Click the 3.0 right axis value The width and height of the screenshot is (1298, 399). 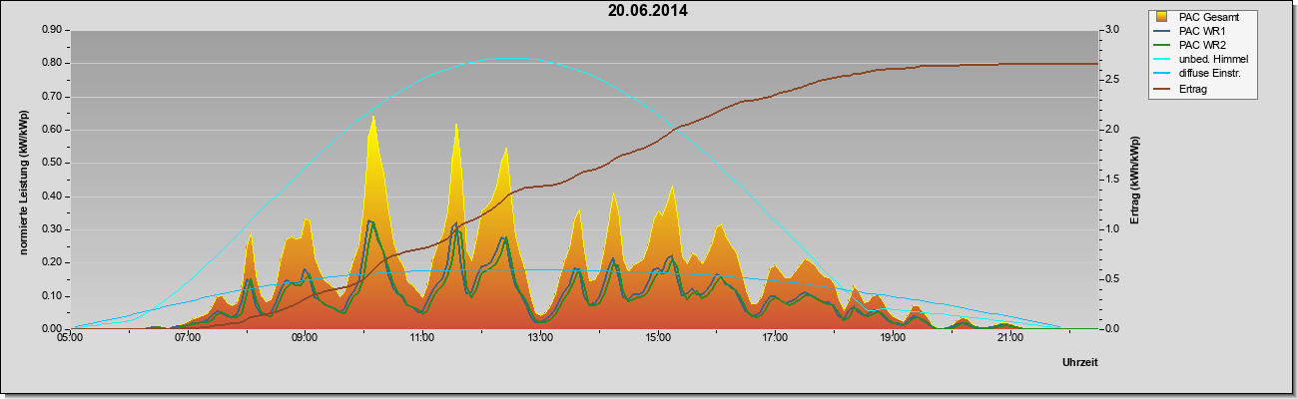coord(1111,30)
